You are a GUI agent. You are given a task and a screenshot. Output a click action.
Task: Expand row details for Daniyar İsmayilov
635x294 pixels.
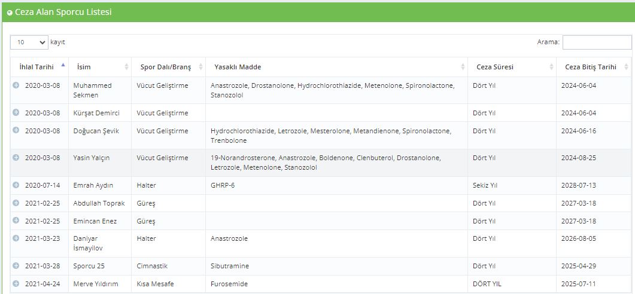click(x=16, y=238)
